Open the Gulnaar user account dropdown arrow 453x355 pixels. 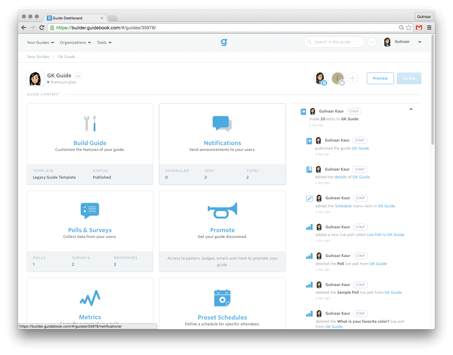[x=420, y=42]
